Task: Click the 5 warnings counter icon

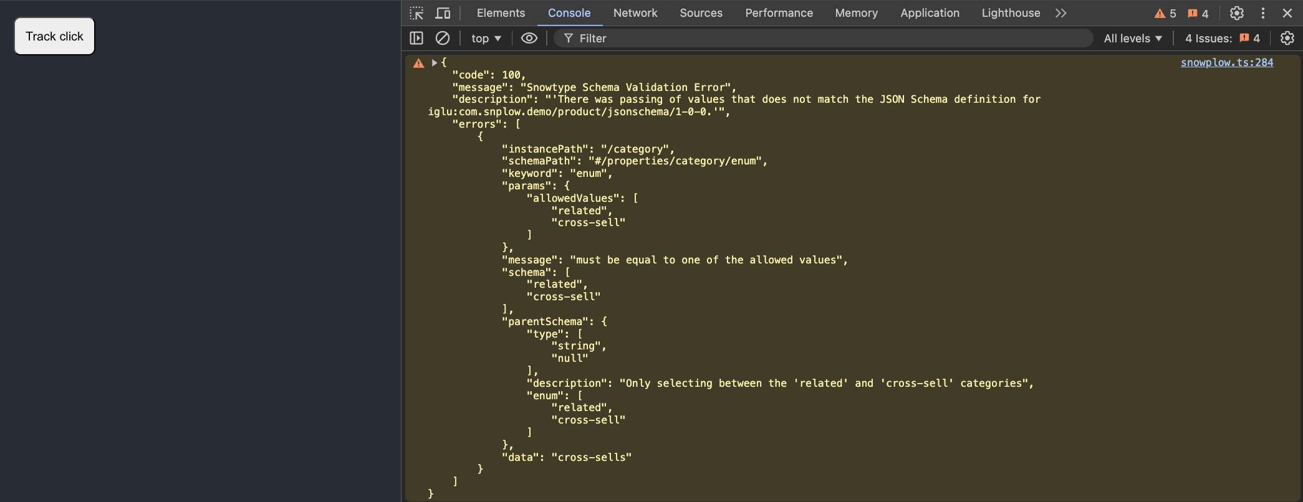Action: (x=1165, y=14)
